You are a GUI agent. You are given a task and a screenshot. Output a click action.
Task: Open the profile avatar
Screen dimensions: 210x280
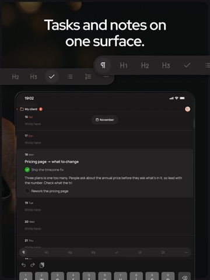188,109
